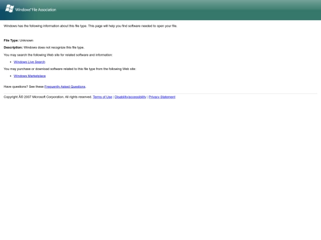Screen dimensions: 321x240
Task: Open the Windows Marketplace link
Action: 30,76
